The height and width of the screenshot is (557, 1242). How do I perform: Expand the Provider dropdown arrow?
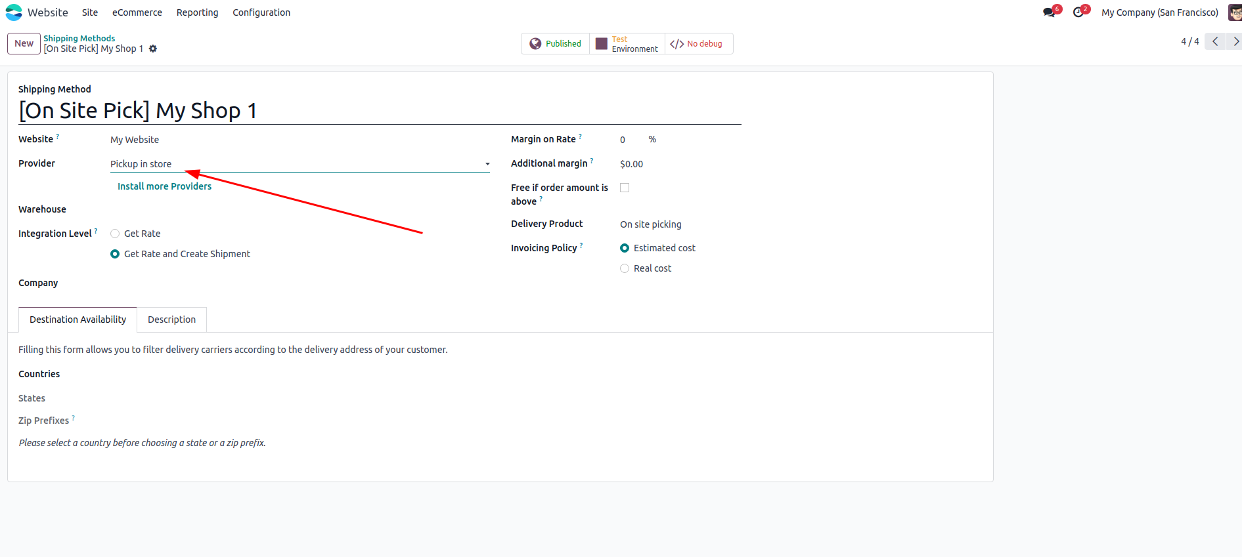pos(487,164)
